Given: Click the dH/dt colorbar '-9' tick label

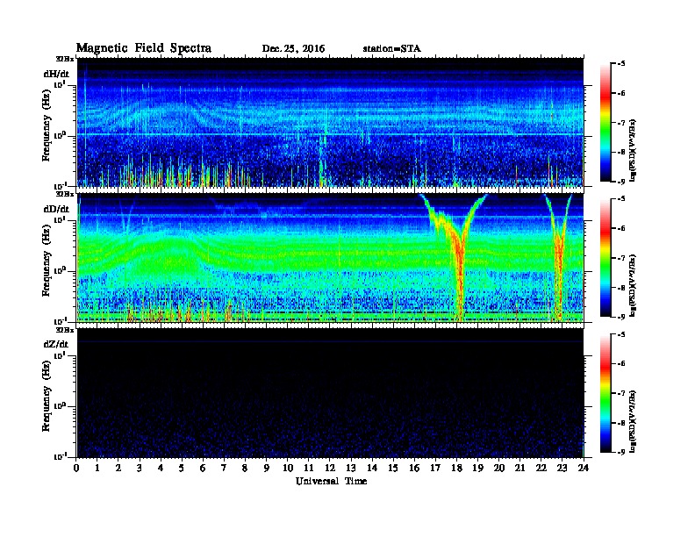Looking at the screenshot, I should tap(620, 182).
